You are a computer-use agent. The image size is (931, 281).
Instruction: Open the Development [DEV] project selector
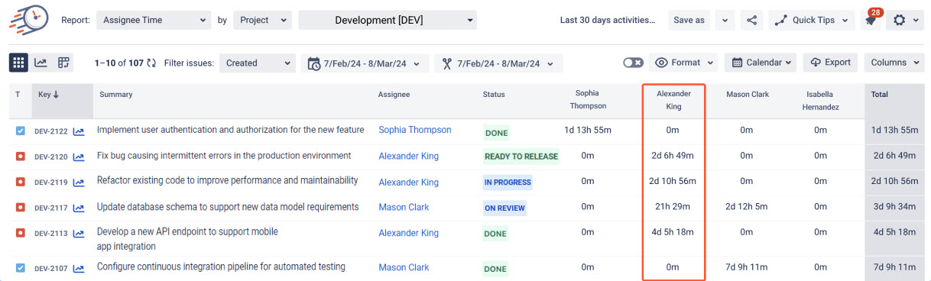(x=388, y=20)
